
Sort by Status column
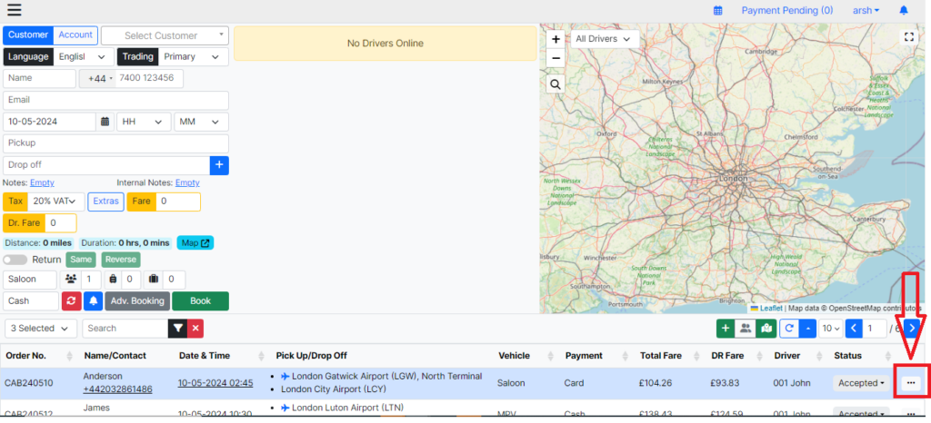point(888,356)
